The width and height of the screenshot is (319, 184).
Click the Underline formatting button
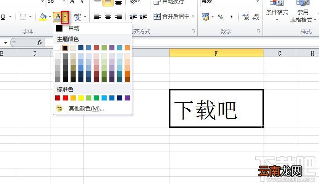[3, 17]
